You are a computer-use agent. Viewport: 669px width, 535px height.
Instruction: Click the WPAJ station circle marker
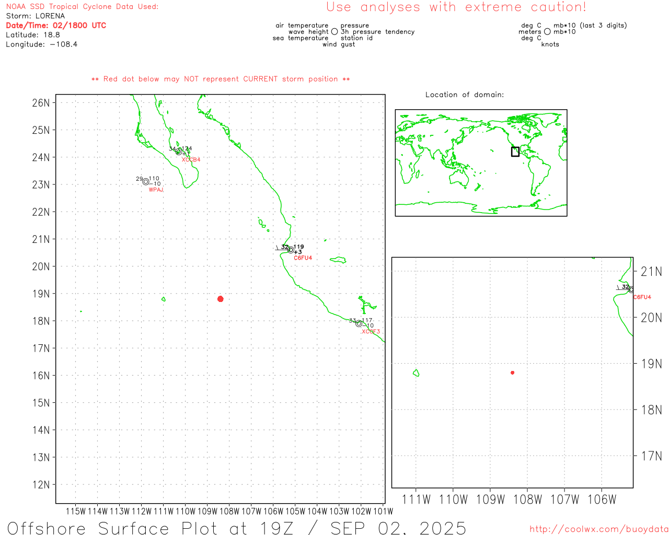pos(146,182)
